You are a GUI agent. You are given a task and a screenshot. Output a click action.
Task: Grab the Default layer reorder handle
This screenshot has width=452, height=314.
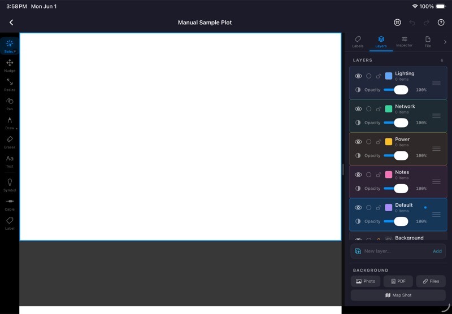pos(436,215)
